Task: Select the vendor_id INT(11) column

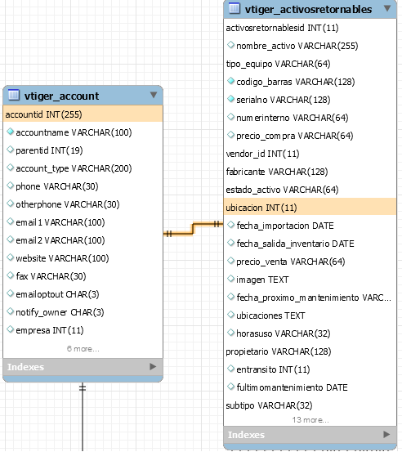Action: click(310, 154)
